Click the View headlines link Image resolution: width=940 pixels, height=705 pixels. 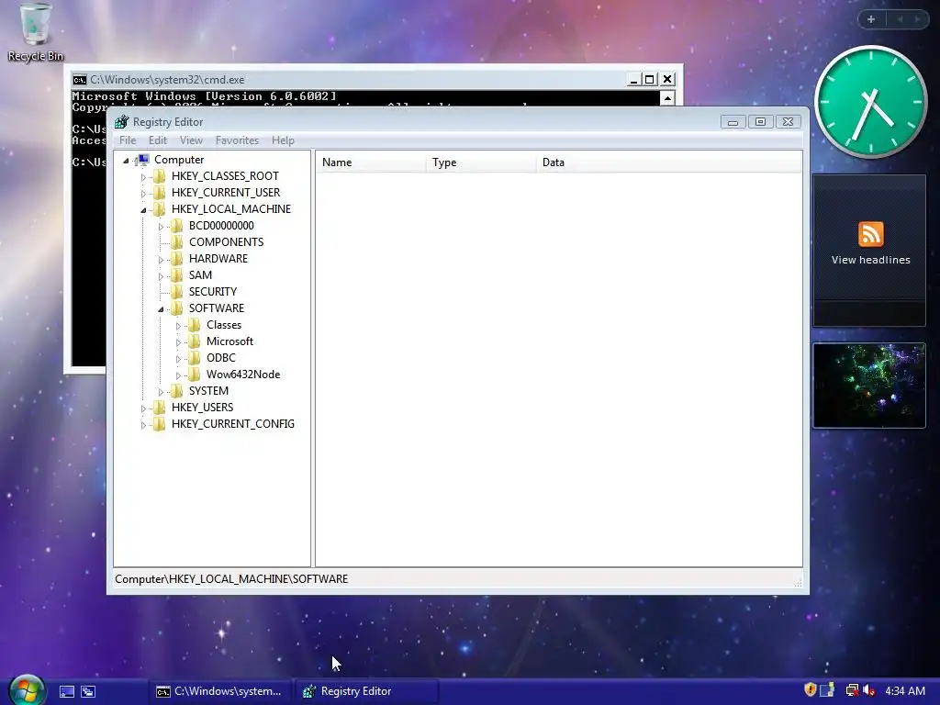[870, 260]
